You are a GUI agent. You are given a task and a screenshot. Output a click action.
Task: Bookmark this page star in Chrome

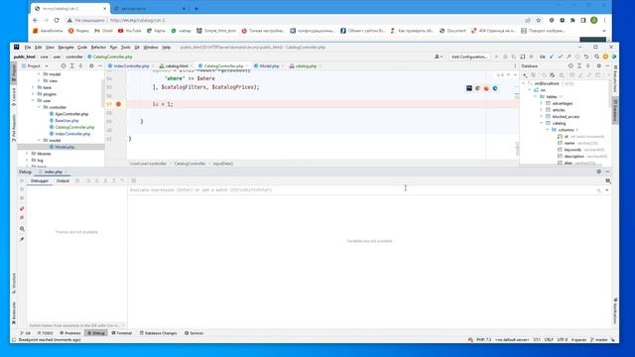point(538,20)
